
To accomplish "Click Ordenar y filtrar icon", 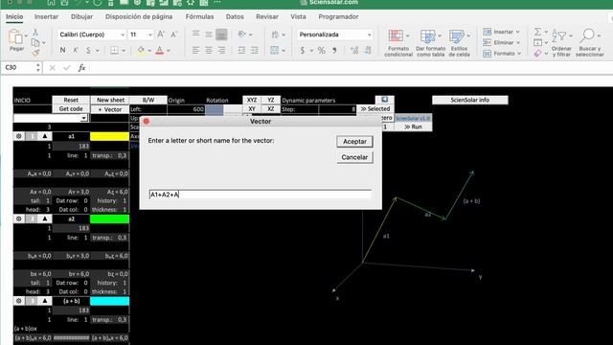I will tap(561, 43).
